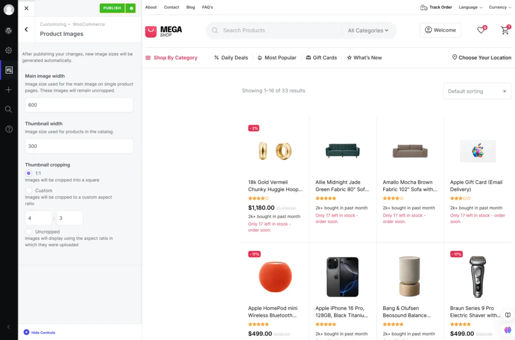Screen dimensions: 515x340
Task: Open the Default sorting dropdown
Action: [x=477, y=91]
